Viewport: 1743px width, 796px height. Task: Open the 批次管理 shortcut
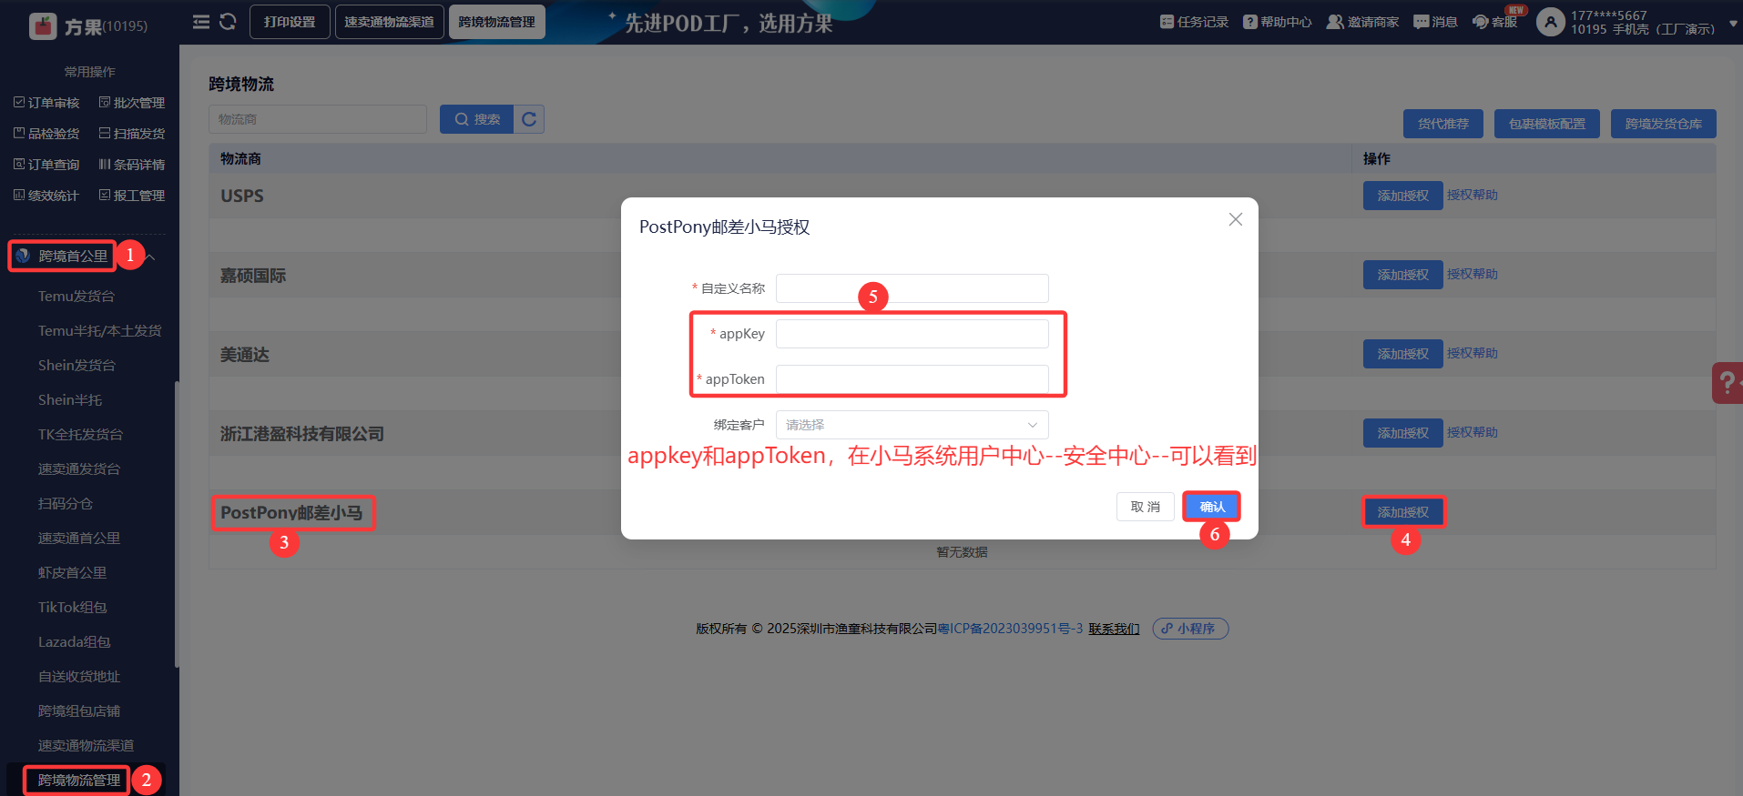point(132,103)
